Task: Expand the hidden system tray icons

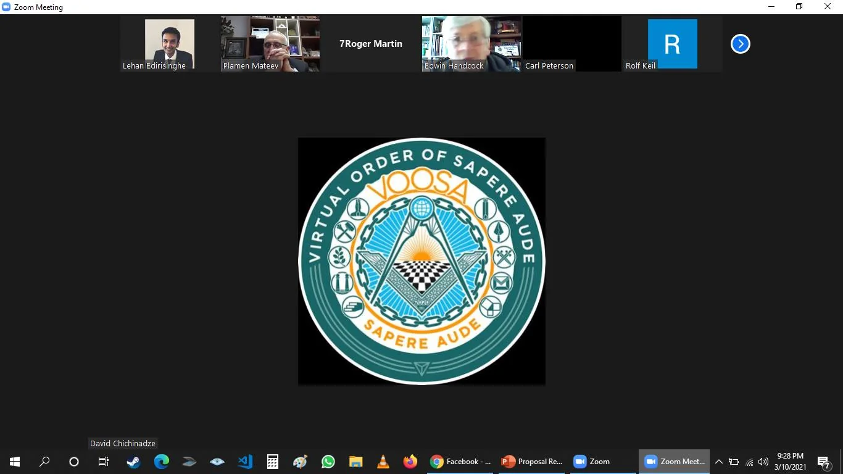Action: 719,462
